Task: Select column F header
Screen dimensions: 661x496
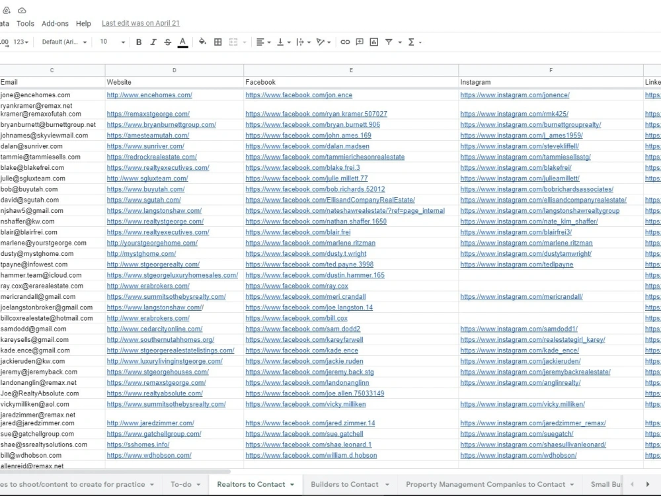Action: pos(551,71)
